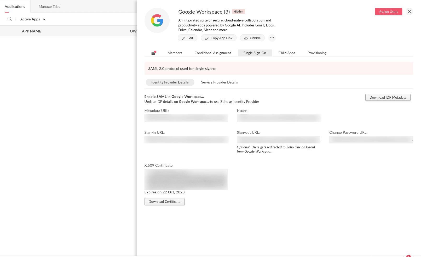Screen dimensions: 421x257
Task: Close the Google Workspace details panel
Action: [410, 12]
